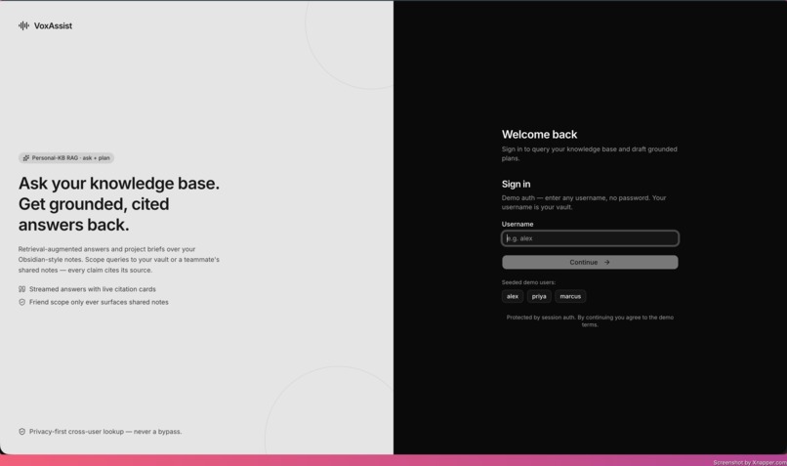Viewport: 787px width, 466px height.
Task: Click the Welcome back heading
Action: click(540, 135)
